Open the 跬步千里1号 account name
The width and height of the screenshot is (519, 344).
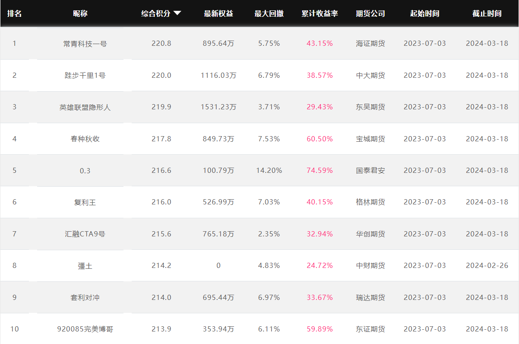85,75
